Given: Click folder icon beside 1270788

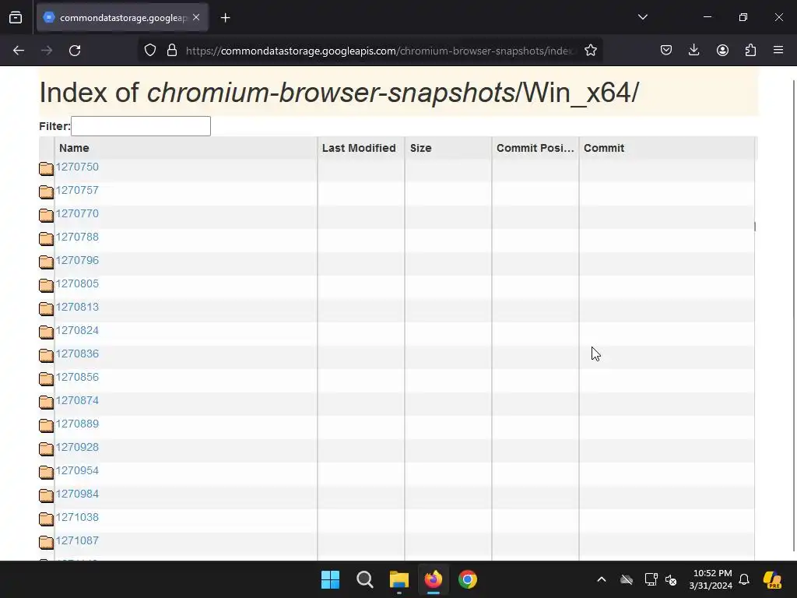Looking at the screenshot, I should tap(46, 238).
